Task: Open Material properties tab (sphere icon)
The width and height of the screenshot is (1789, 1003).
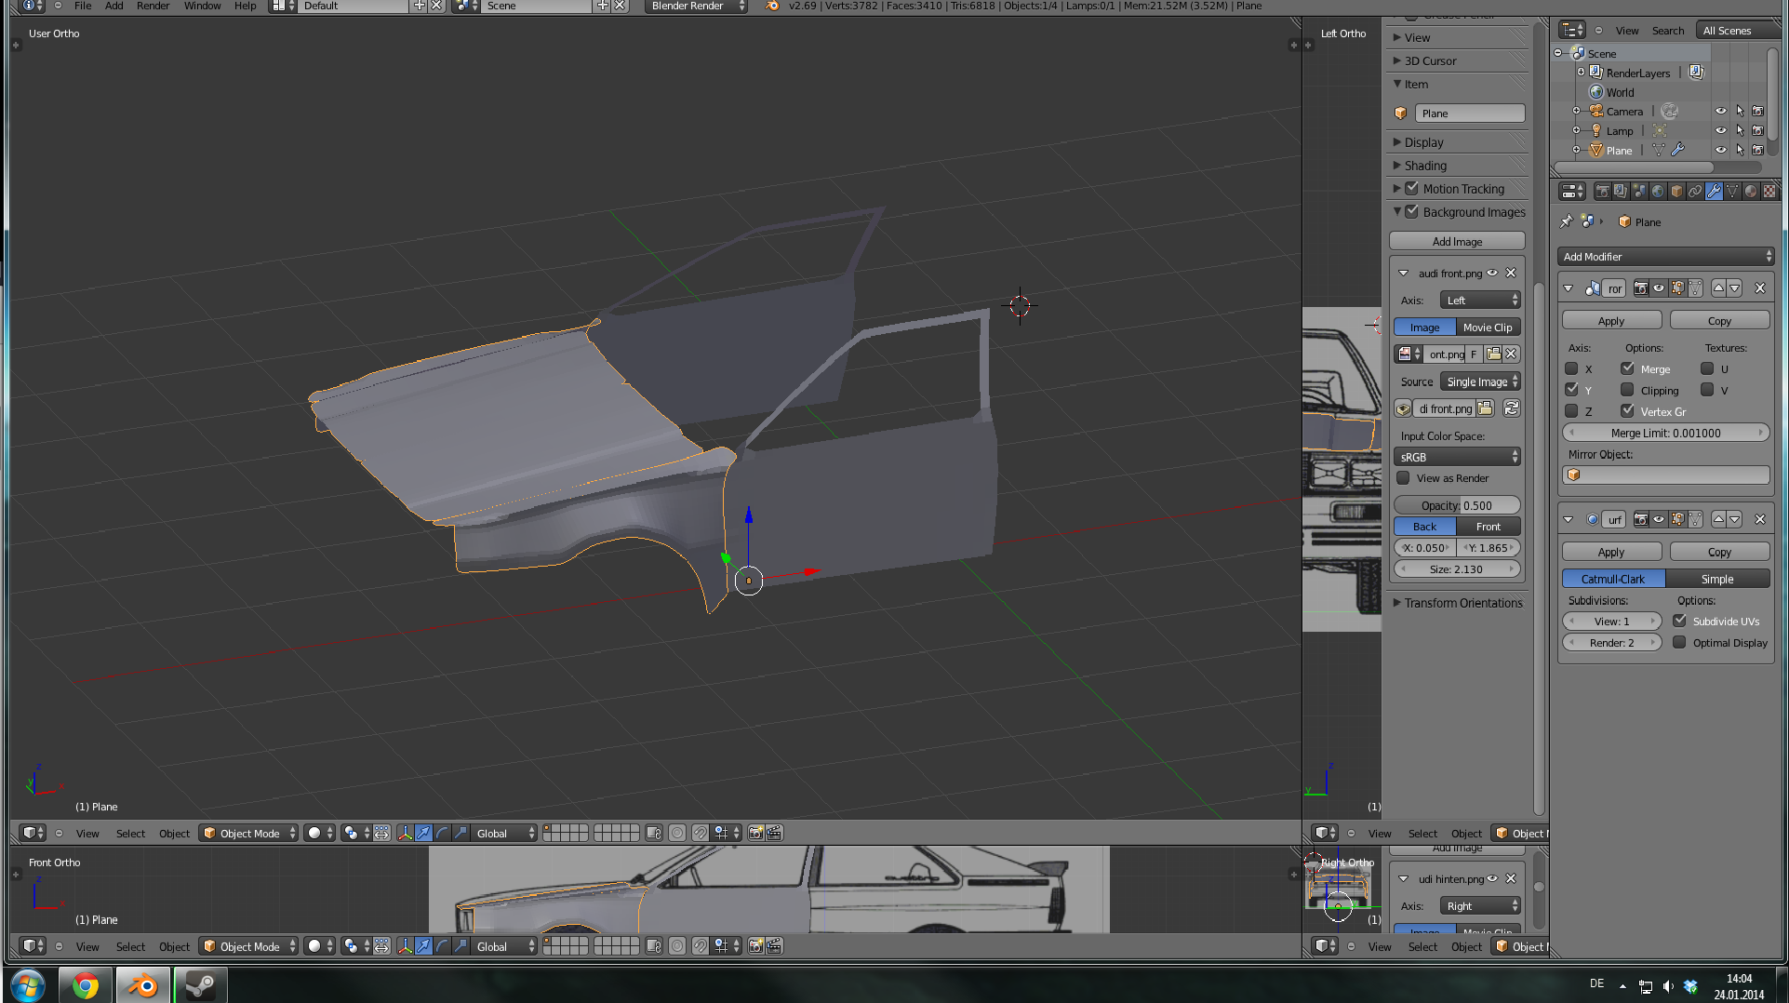Action: click(x=1751, y=192)
